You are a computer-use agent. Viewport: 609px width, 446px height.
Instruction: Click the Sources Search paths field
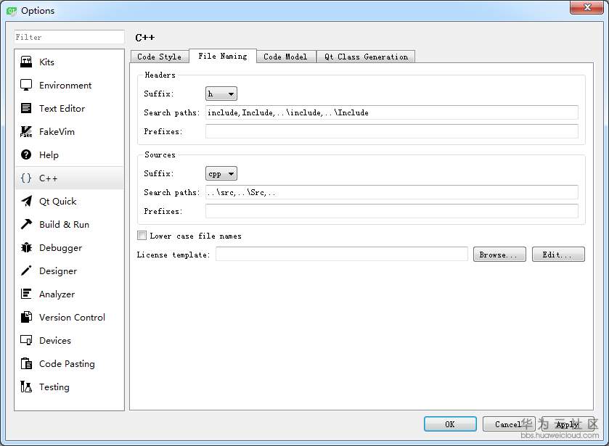point(391,192)
